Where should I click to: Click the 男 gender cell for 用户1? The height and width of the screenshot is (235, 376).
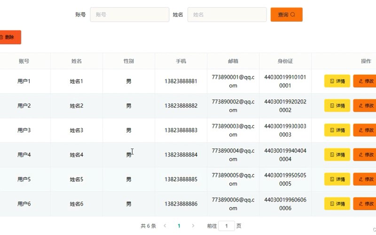(129, 81)
